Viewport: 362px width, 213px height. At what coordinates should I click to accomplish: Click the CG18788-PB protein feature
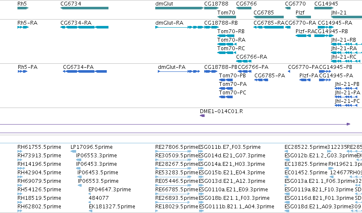[x=211, y=71]
